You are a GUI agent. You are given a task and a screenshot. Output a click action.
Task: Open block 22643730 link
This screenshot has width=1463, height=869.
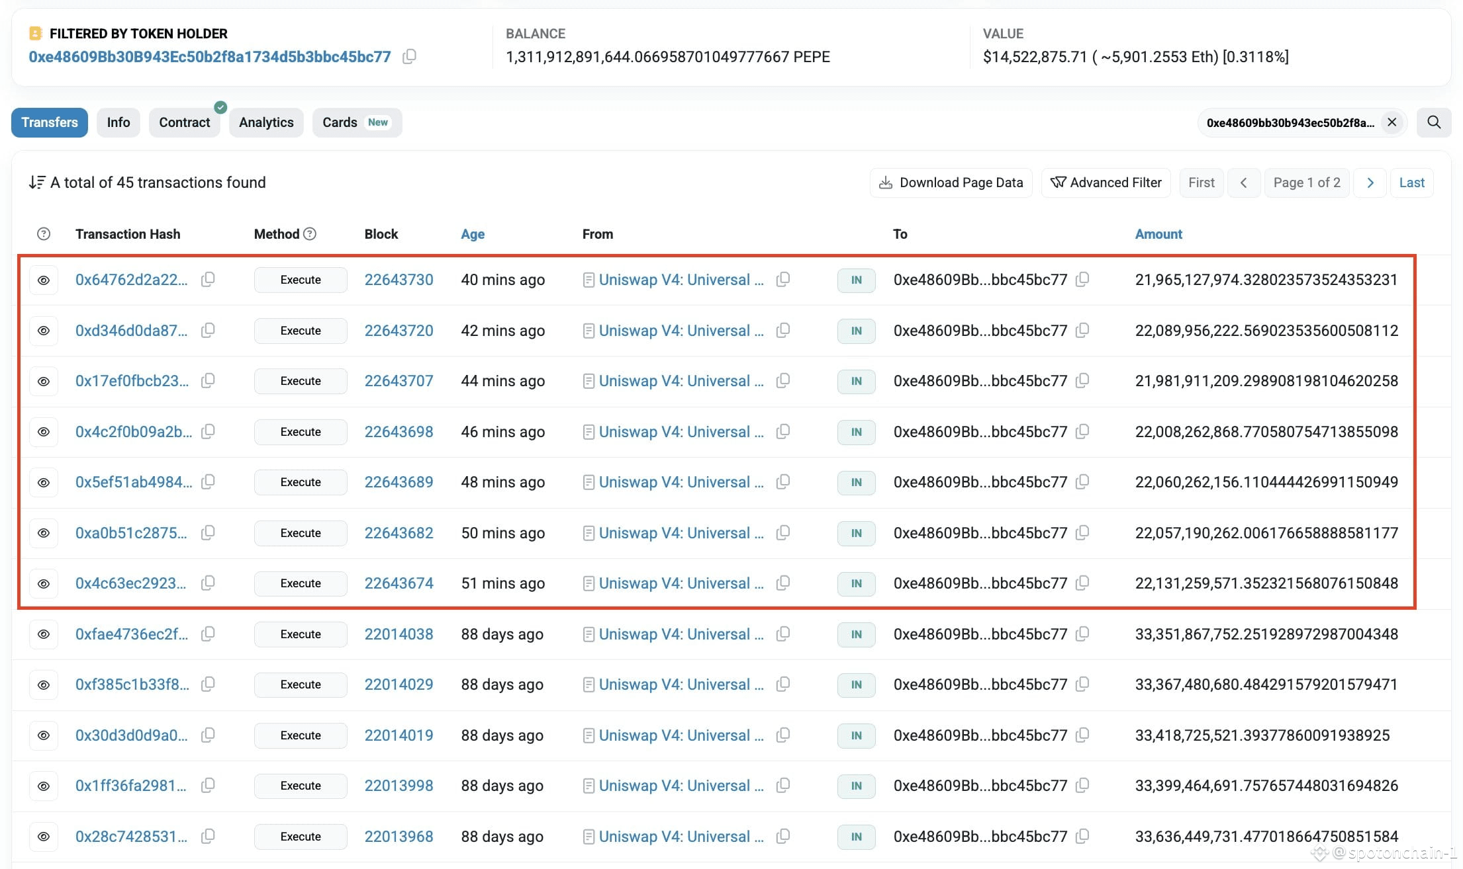tap(399, 280)
